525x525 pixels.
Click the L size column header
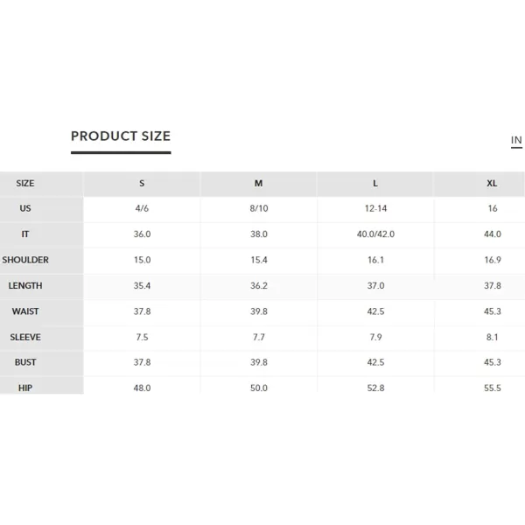(375, 184)
